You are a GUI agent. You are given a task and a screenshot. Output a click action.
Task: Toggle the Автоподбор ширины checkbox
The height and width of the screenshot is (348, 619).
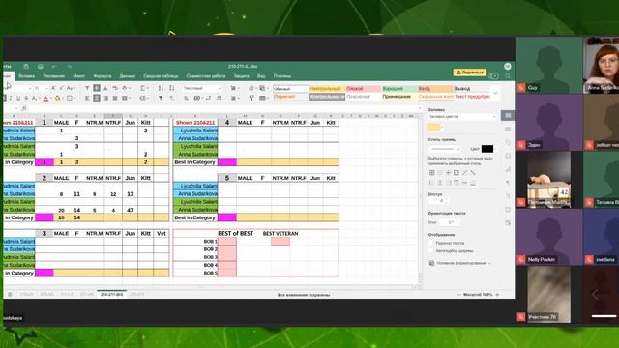point(431,251)
